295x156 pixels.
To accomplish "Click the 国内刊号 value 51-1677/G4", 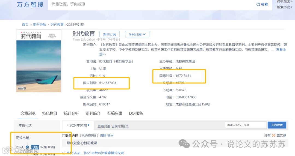I will [108, 83].
